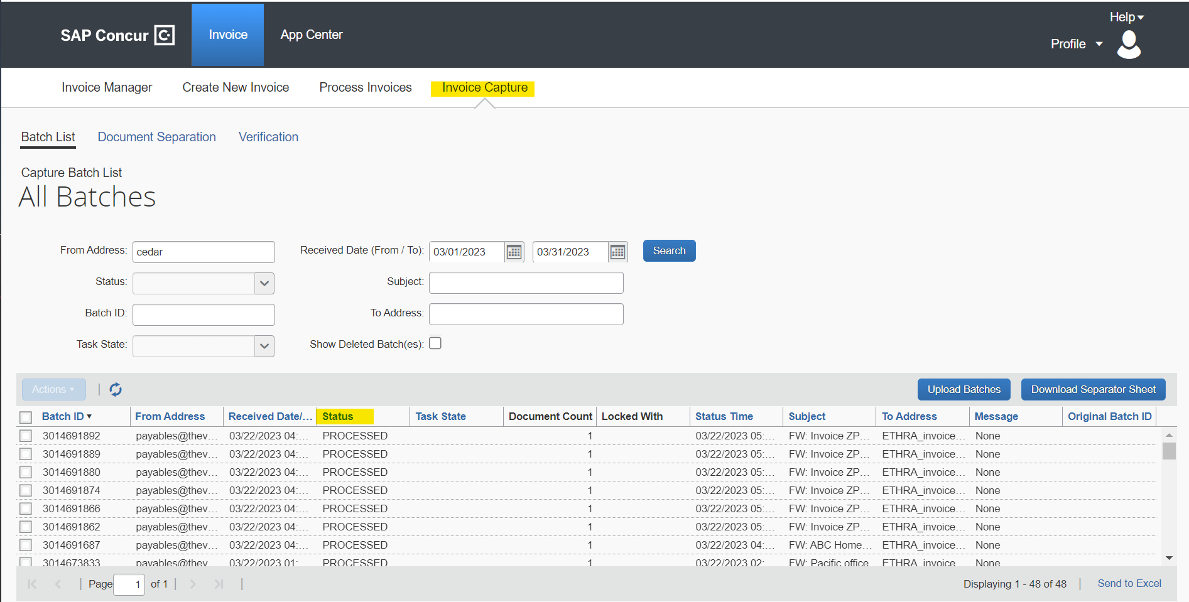
Task: Check the Show Deleted Batch(es) box
Action: click(435, 343)
